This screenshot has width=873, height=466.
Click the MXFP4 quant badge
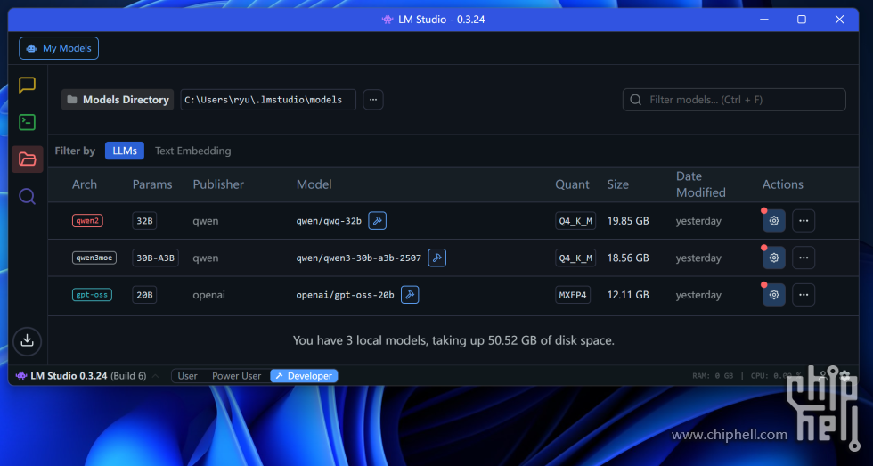(573, 295)
